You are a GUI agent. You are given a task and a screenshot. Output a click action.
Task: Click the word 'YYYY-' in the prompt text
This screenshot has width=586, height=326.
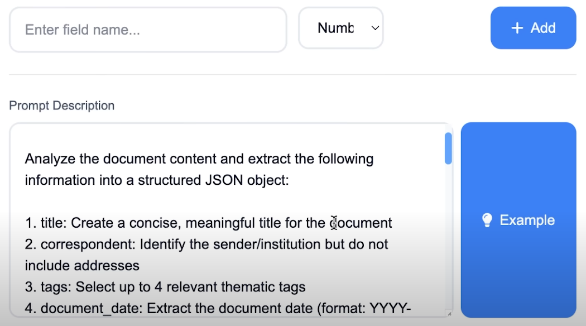[x=390, y=309]
